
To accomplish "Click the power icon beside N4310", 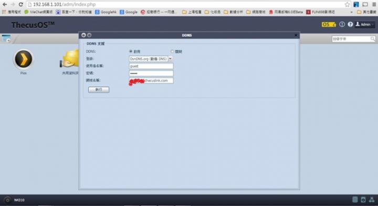I will click(x=7, y=200).
